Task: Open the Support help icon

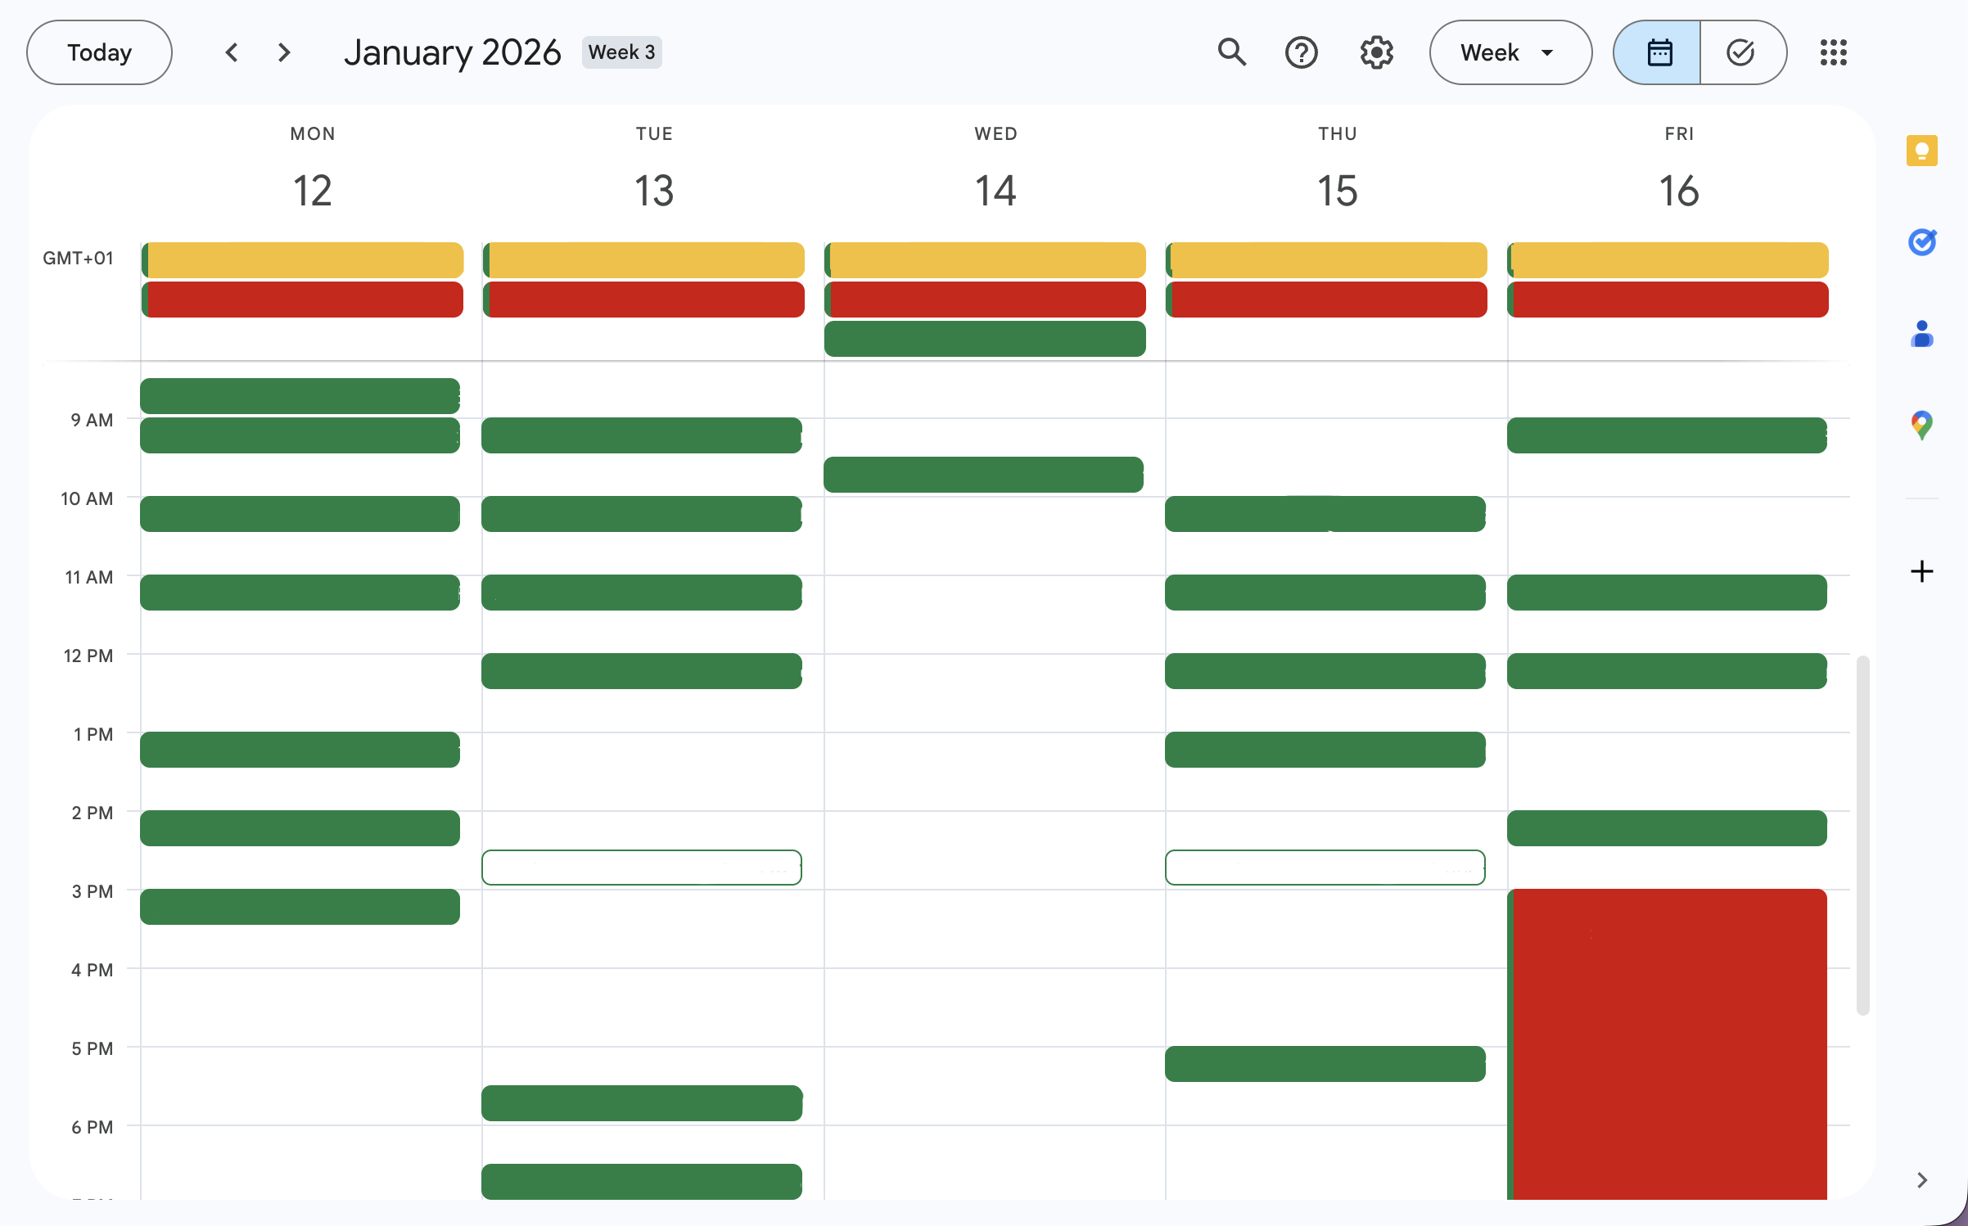Action: pyautogui.click(x=1301, y=52)
